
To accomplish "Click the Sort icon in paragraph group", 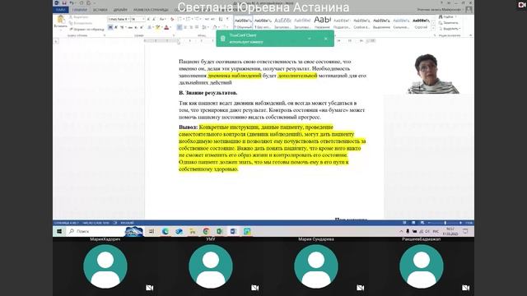I will (x=221, y=19).
